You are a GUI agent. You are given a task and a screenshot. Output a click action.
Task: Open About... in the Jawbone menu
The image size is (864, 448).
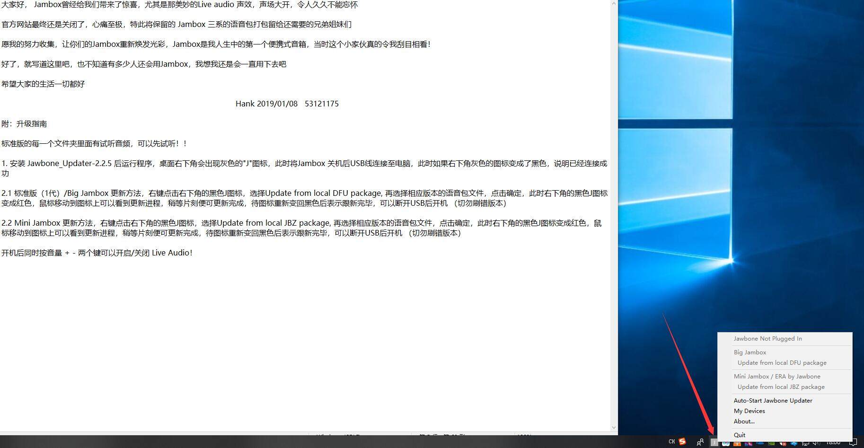coord(744,422)
